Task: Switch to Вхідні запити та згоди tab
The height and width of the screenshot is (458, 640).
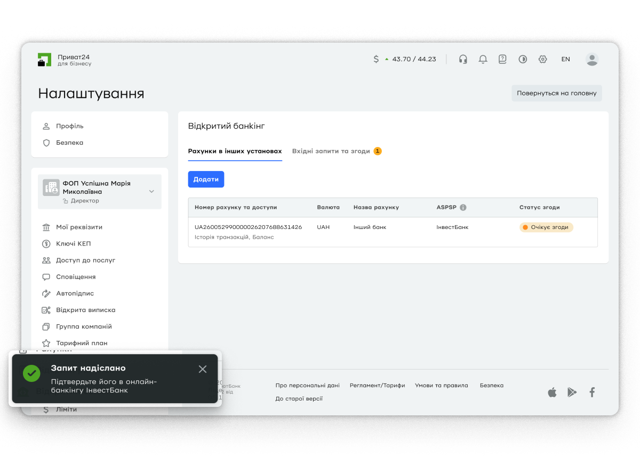Action: [x=331, y=151]
